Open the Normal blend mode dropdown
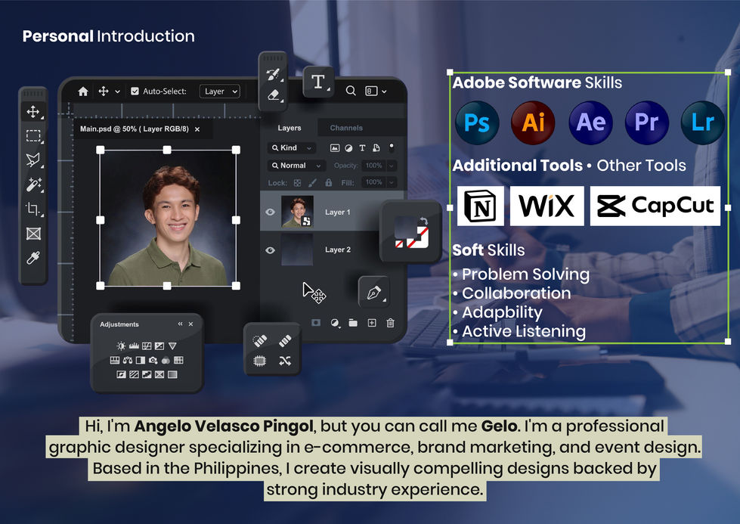The width and height of the screenshot is (740, 524). 297,166
